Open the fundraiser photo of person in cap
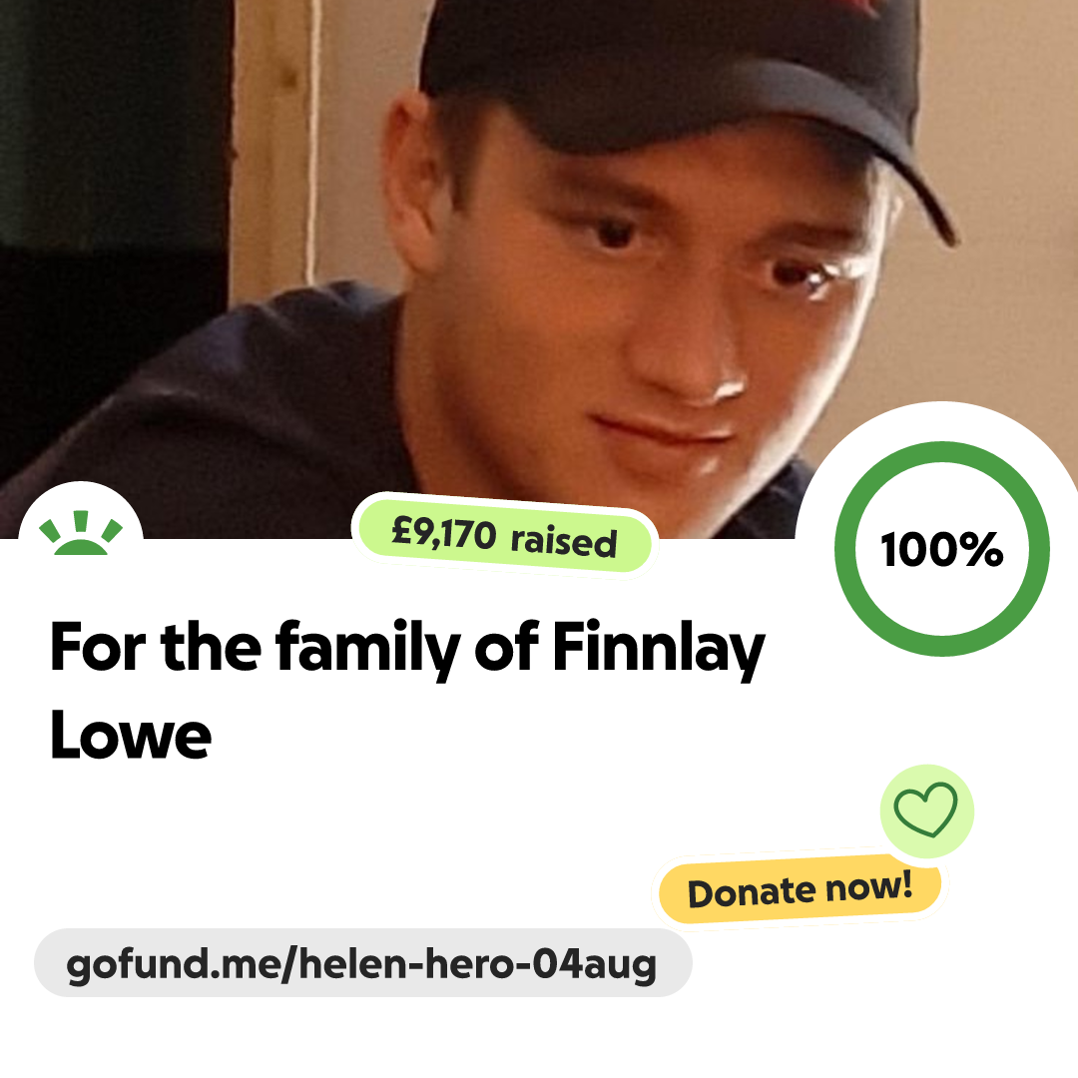This screenshot has height=1078, width=1078. 539,269
